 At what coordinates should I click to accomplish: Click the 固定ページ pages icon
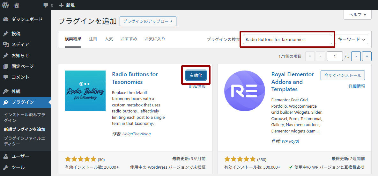point(6,66)
